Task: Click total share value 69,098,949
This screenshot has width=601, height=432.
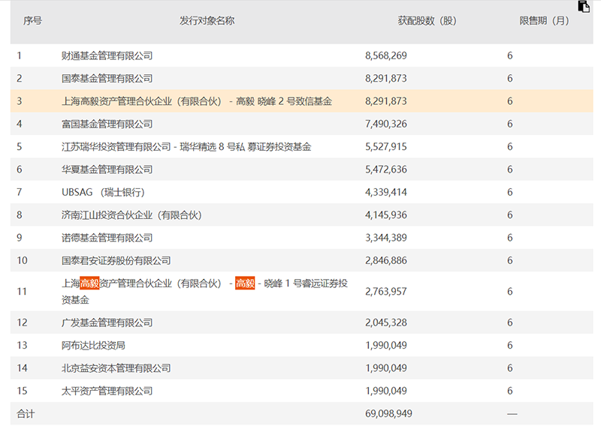Action: coord(388,414)
